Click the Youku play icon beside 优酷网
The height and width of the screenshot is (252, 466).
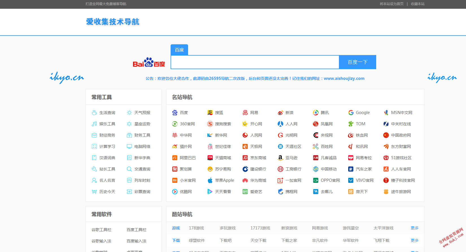[x=175, y=192]
